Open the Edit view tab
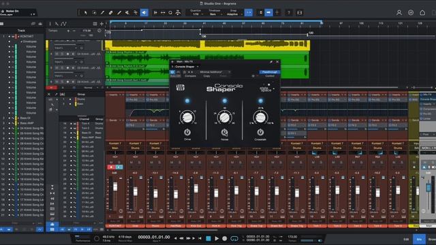436x245 pixels. [x=406, y=239]
